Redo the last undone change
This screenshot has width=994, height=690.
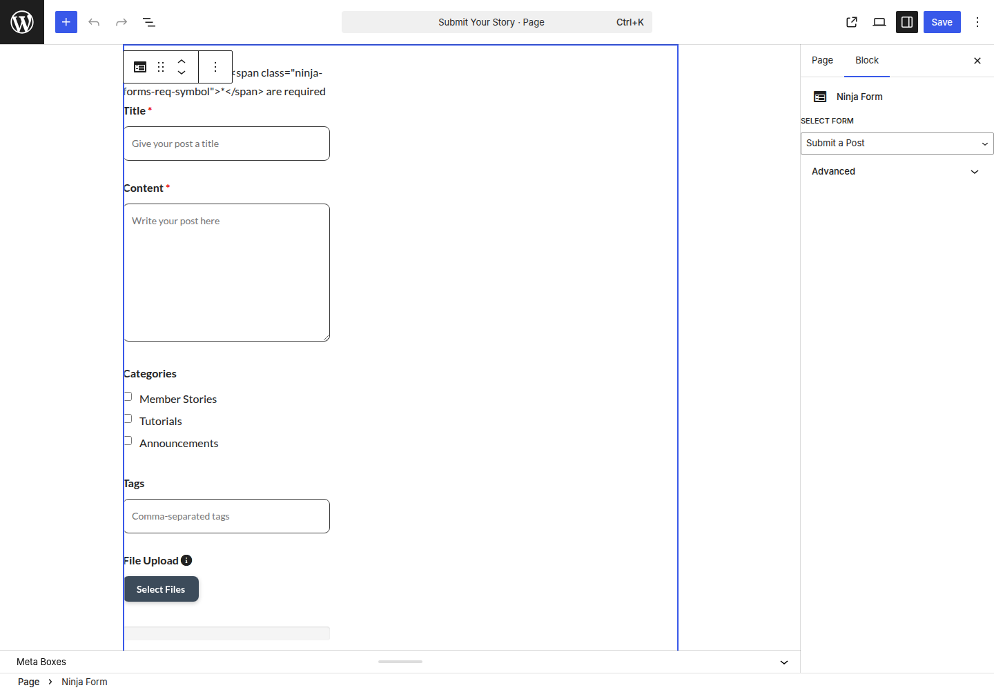121,22
